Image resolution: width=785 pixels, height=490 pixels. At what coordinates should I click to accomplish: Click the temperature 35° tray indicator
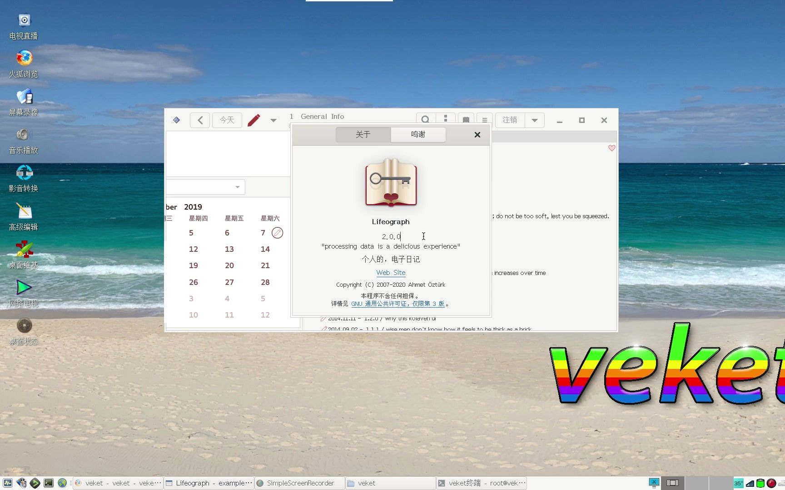(x=738, y=483)
